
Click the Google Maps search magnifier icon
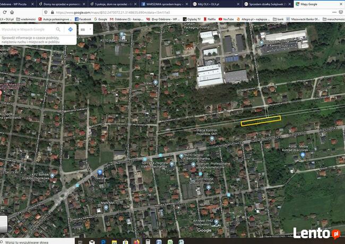[58, 29]
